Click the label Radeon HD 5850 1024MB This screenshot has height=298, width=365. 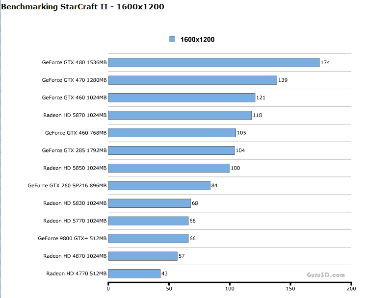click(x=75, y=168)
